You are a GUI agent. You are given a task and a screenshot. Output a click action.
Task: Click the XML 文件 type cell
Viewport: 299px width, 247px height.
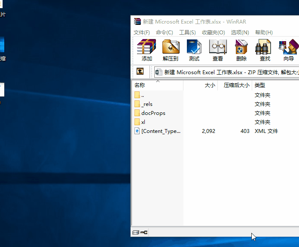tap(266, 131)
